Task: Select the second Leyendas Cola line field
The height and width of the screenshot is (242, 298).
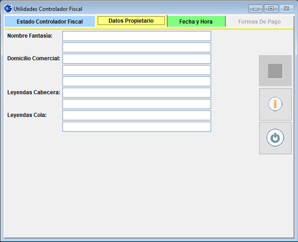Action: tap(137, 127)
